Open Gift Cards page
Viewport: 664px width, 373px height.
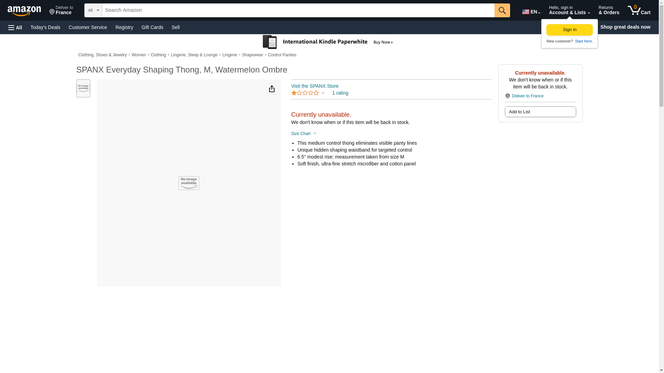pos(152,27)
